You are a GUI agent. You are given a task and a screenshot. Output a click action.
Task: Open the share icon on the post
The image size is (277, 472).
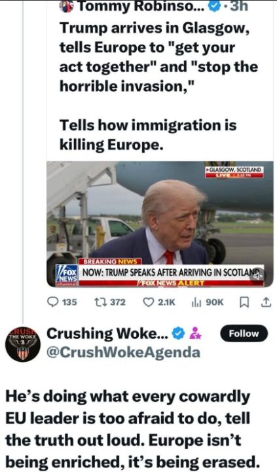(x=266, y=302)
